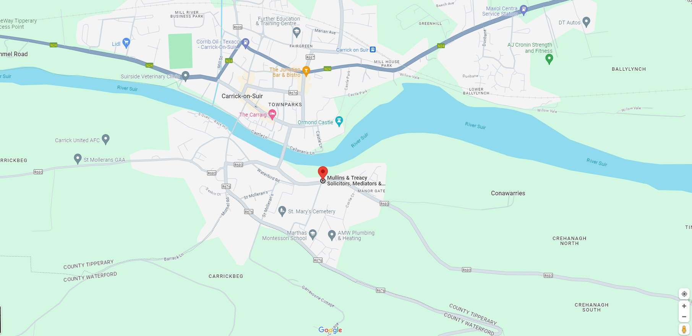Click the DT Autos location pin
The image size is (692, 336).
tap(586, 22)
